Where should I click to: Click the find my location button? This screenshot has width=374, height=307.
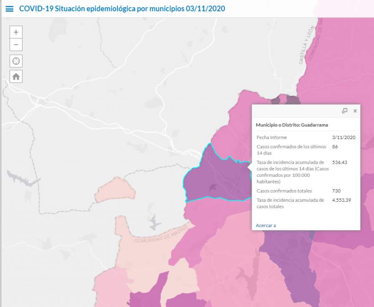tap(16, 61)
